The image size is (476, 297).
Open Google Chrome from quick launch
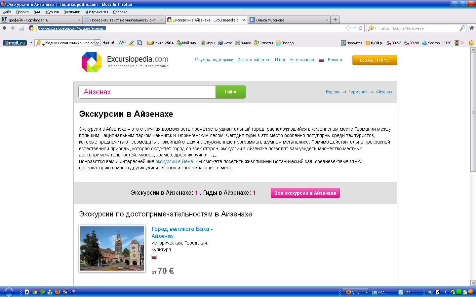(35, 292)
